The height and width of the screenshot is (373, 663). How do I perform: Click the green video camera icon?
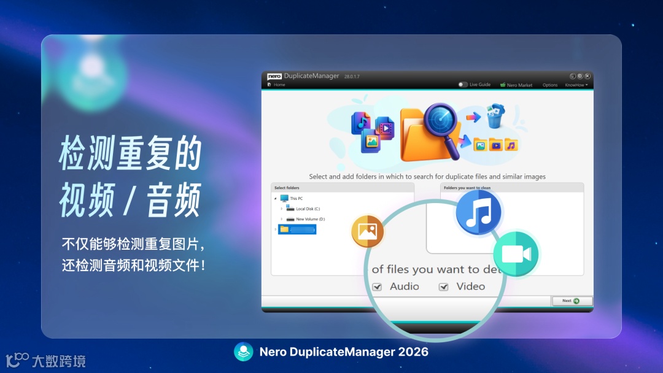pyautogui.click(x=516, y=254)
